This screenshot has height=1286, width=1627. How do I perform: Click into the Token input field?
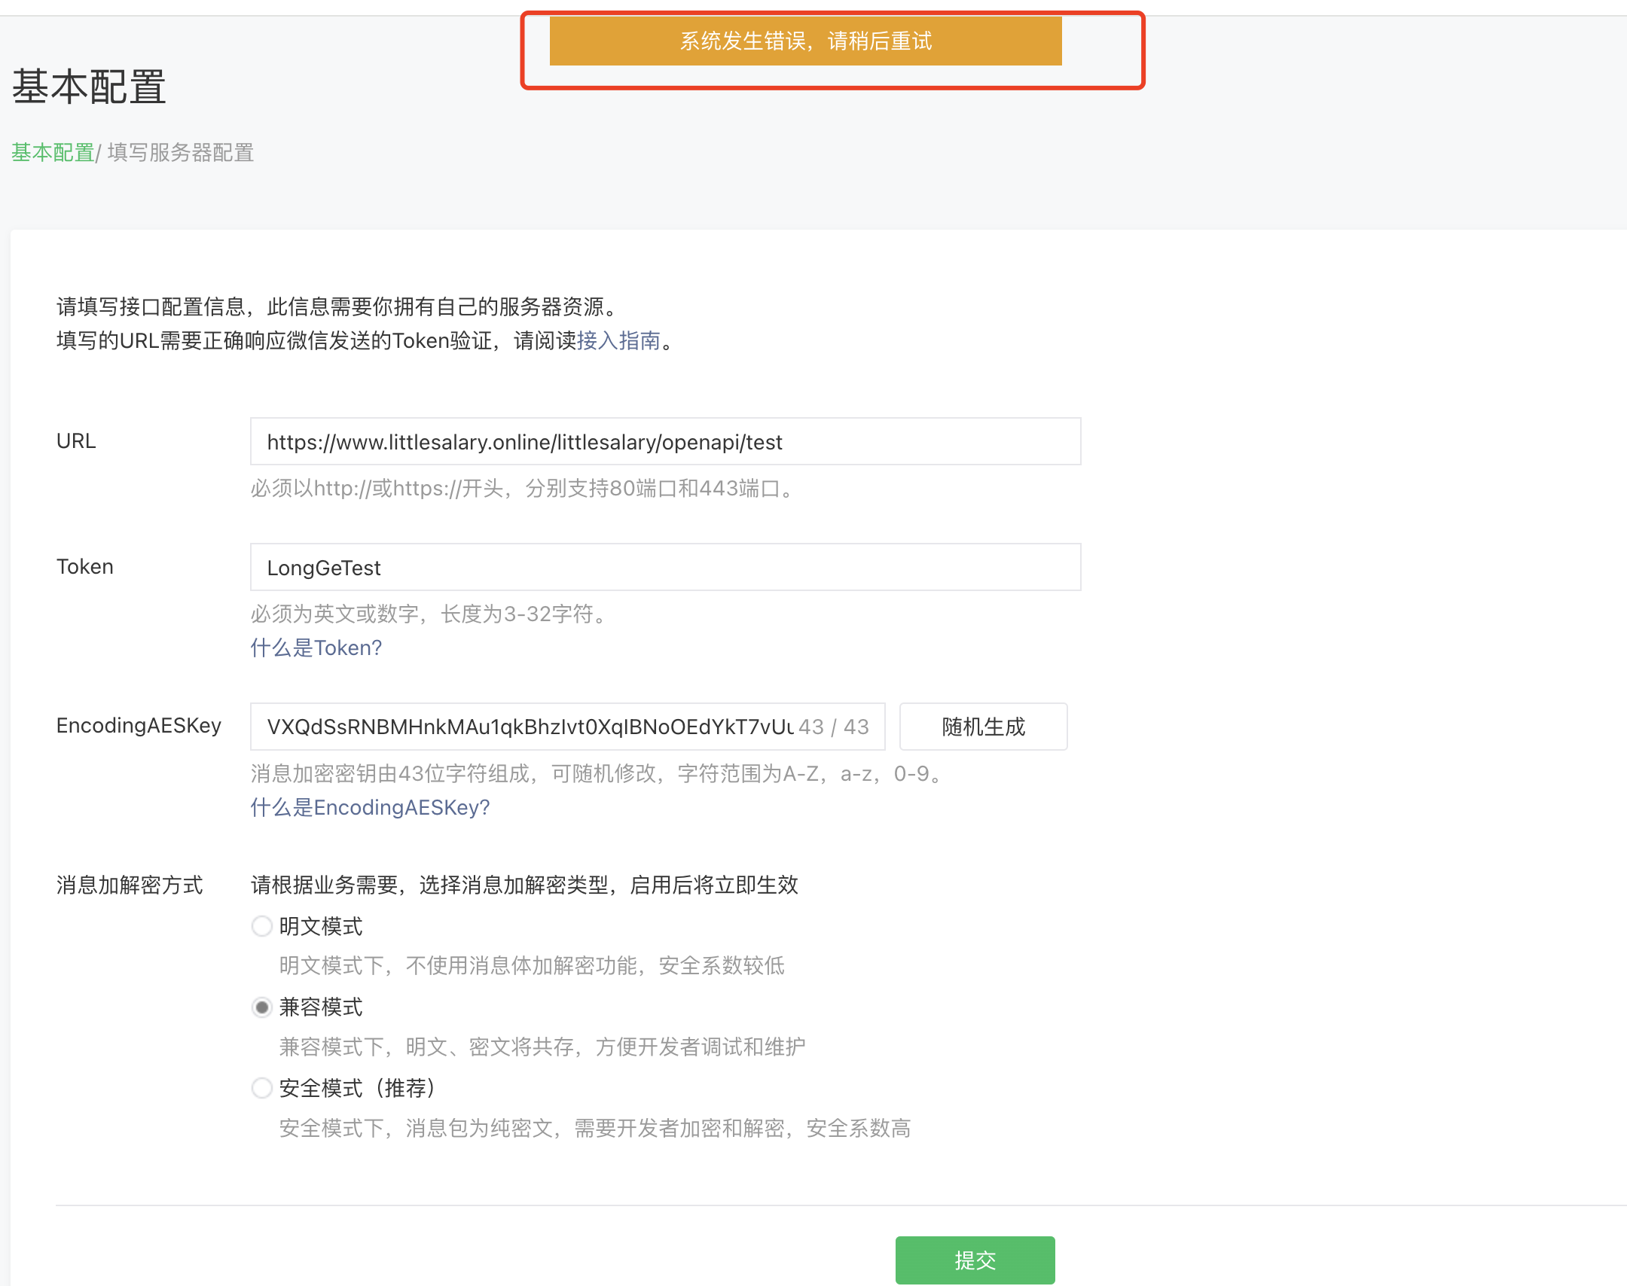tap(665, 568)
